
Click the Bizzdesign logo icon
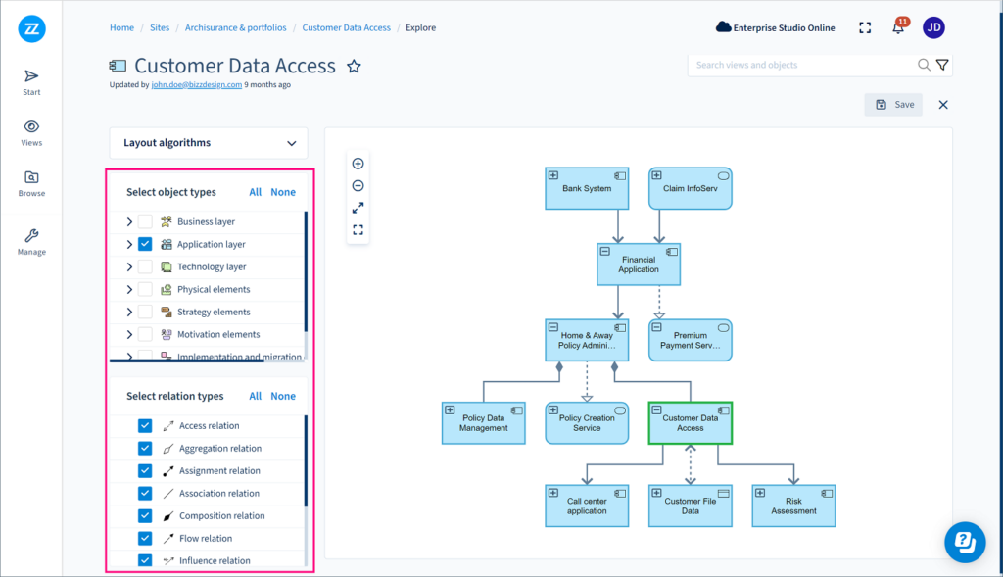31,28
